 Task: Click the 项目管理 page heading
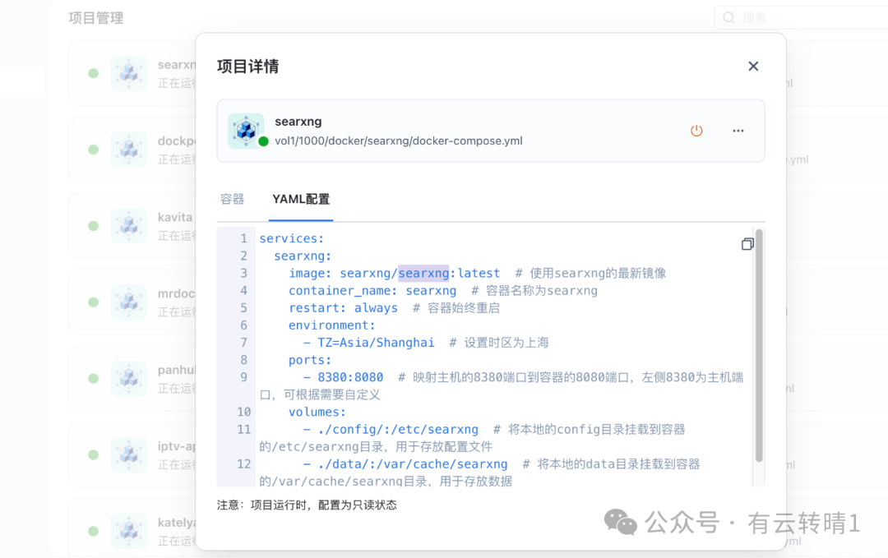point(96,18)
